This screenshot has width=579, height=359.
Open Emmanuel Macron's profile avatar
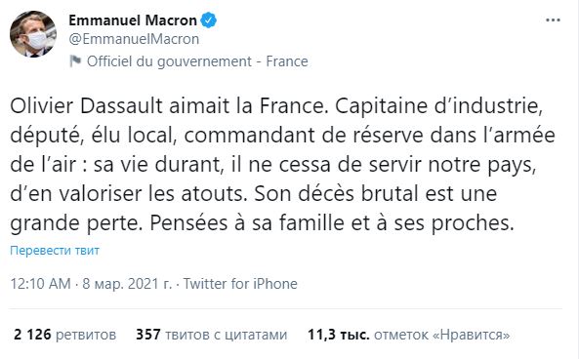(x=33, y=33)
